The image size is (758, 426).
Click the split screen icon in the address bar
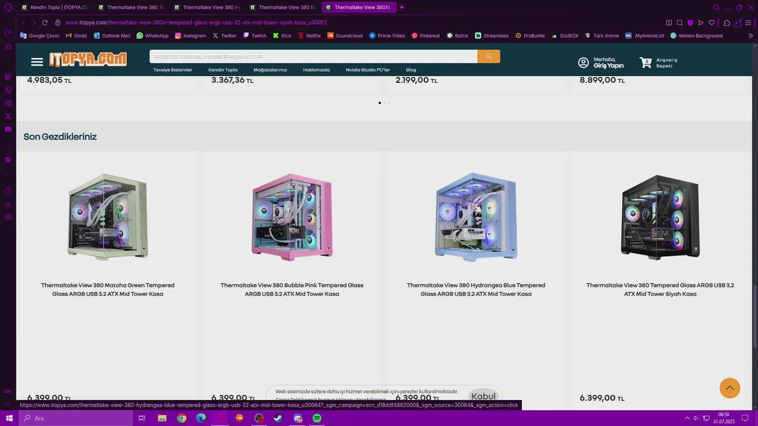[x=669, y=22]
